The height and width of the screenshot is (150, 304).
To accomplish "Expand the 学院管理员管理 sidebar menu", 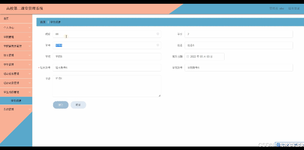I will click(16, 46).
